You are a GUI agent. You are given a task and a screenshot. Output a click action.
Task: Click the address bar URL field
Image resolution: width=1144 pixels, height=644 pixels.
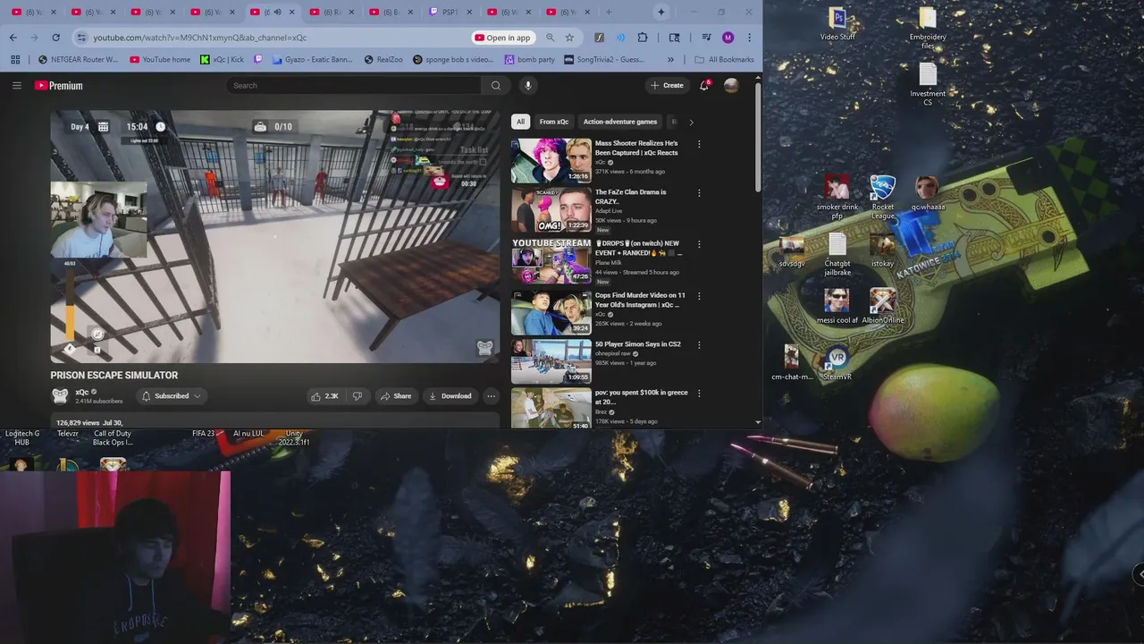coord(277,38)
